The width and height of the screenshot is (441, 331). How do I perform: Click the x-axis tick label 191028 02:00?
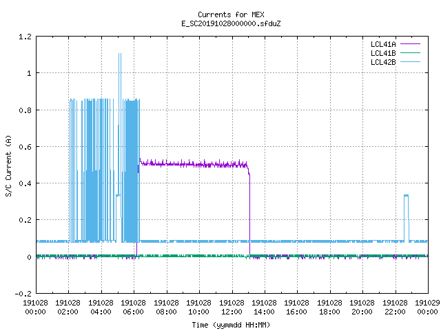point(68,308)
